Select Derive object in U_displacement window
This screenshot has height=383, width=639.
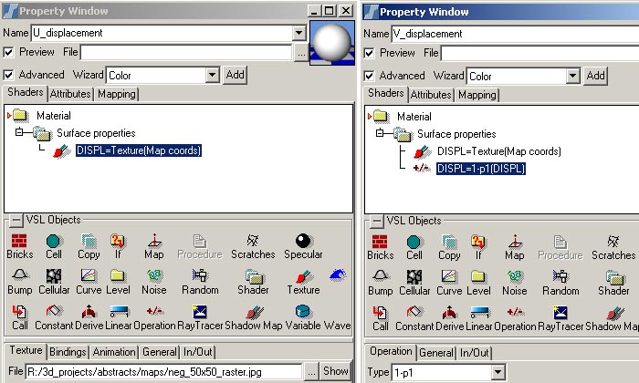click(89, 318)
